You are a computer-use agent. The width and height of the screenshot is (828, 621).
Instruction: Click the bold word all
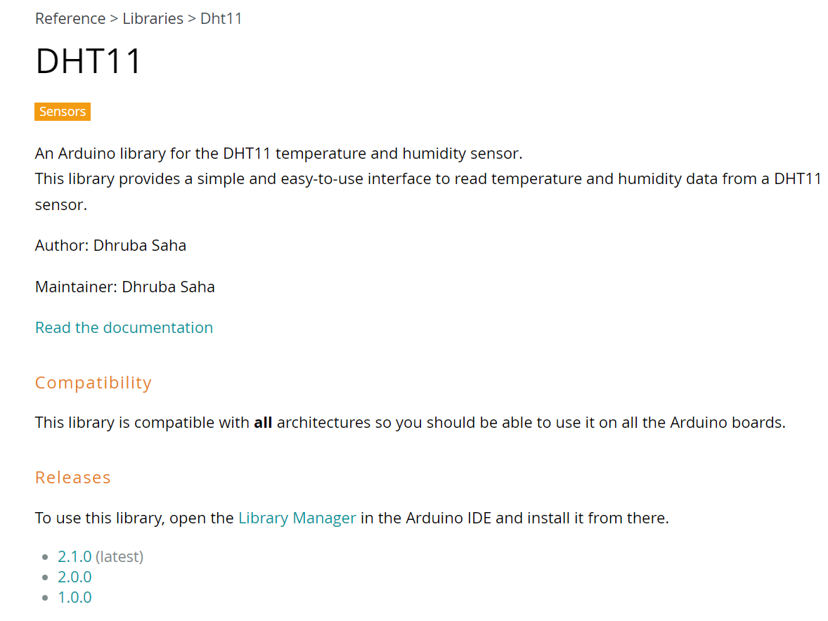[x=263, y=423]
